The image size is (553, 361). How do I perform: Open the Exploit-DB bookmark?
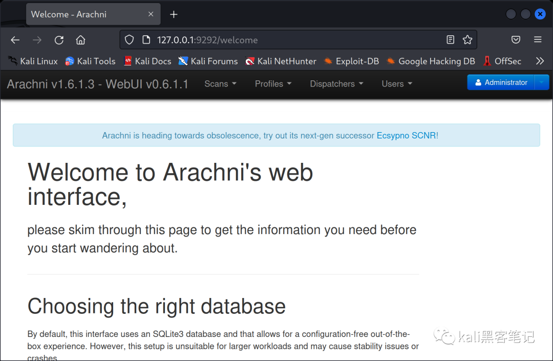(351, 61)
